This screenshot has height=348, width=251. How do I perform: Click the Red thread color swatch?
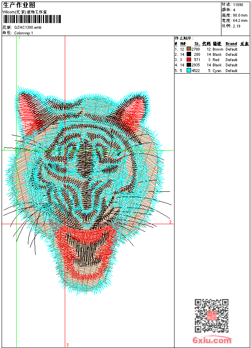[x=189, y=59]
